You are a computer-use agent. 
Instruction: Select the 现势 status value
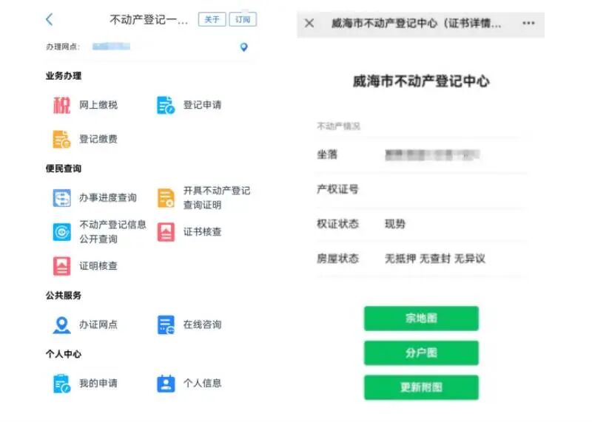395,224
